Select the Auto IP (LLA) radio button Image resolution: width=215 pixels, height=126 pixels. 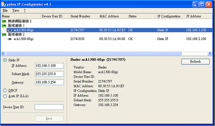pyautogui.click(x=5, y=96)
